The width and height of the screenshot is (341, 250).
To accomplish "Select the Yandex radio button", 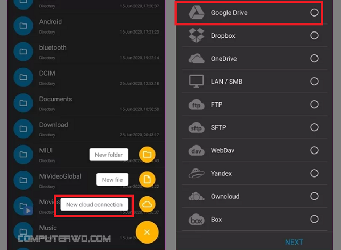I will 314,173.
